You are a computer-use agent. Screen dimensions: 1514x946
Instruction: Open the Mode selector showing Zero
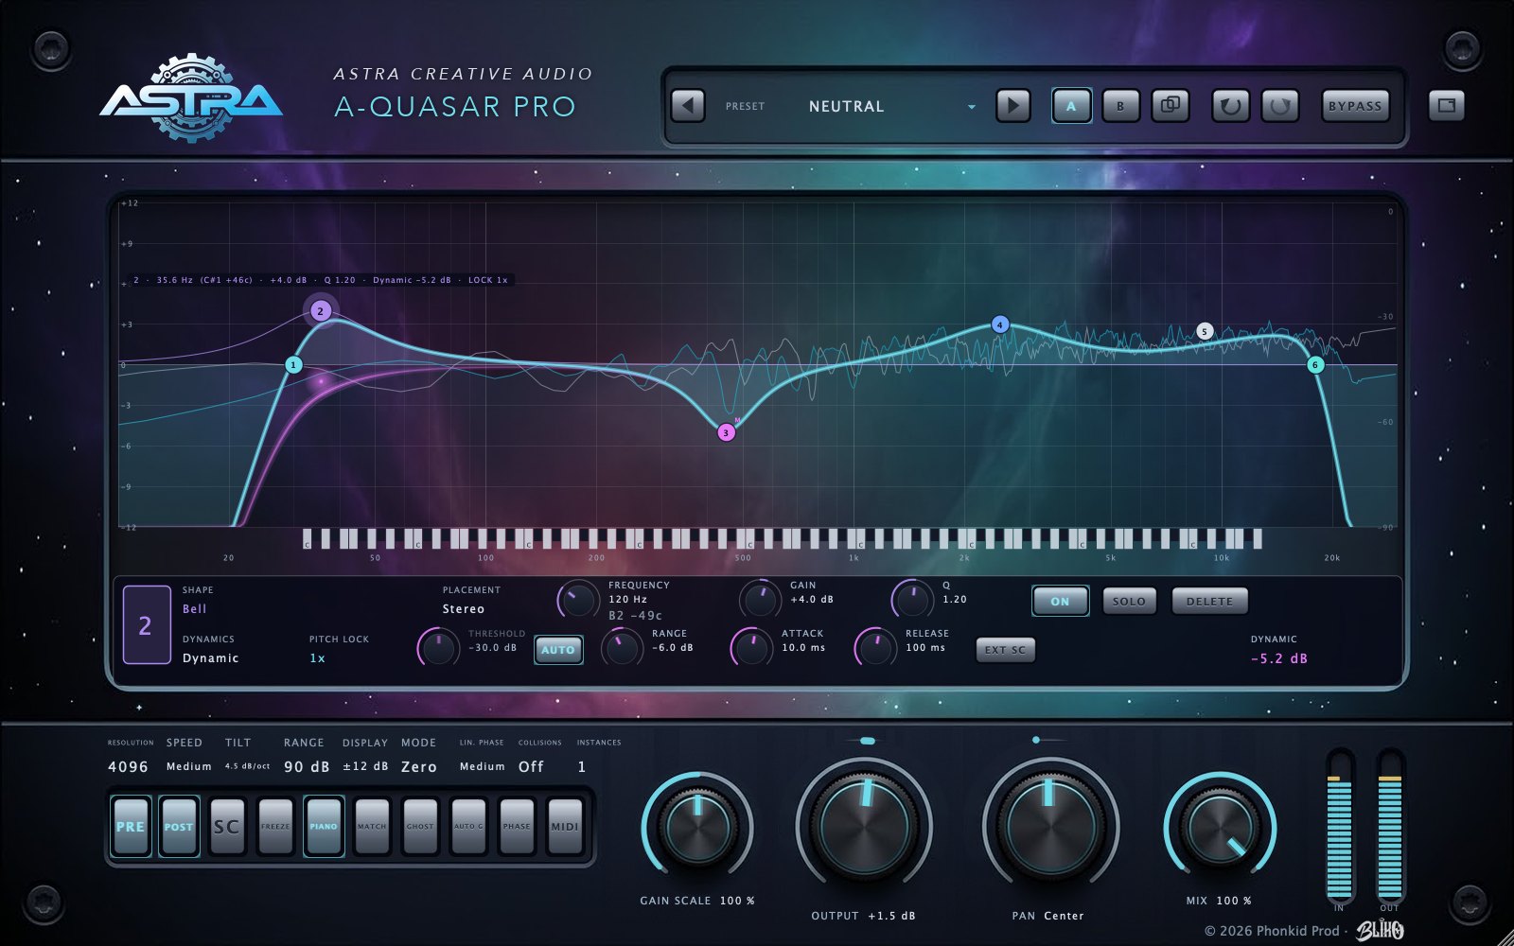pos(419,766)
